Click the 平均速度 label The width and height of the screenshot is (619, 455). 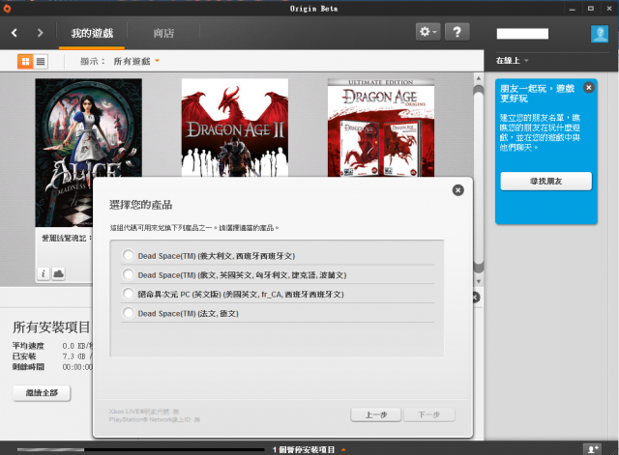coord(28,346)
